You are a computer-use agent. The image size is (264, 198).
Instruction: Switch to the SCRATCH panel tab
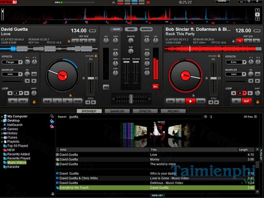(x=146, y=29)
